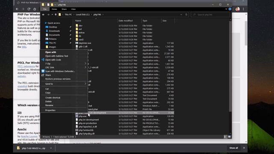Choose Share in context menu

48,75
